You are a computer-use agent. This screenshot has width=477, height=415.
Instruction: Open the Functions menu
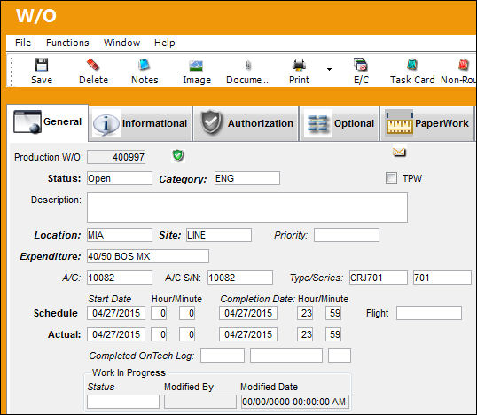tap(67, 43)
